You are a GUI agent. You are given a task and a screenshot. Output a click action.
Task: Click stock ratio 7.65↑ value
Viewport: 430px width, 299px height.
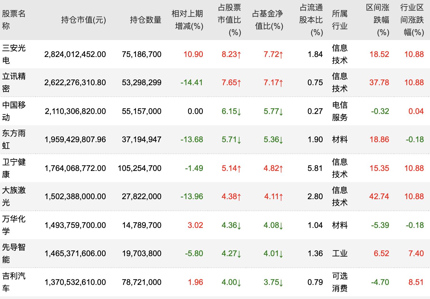[x=231, y=83]
